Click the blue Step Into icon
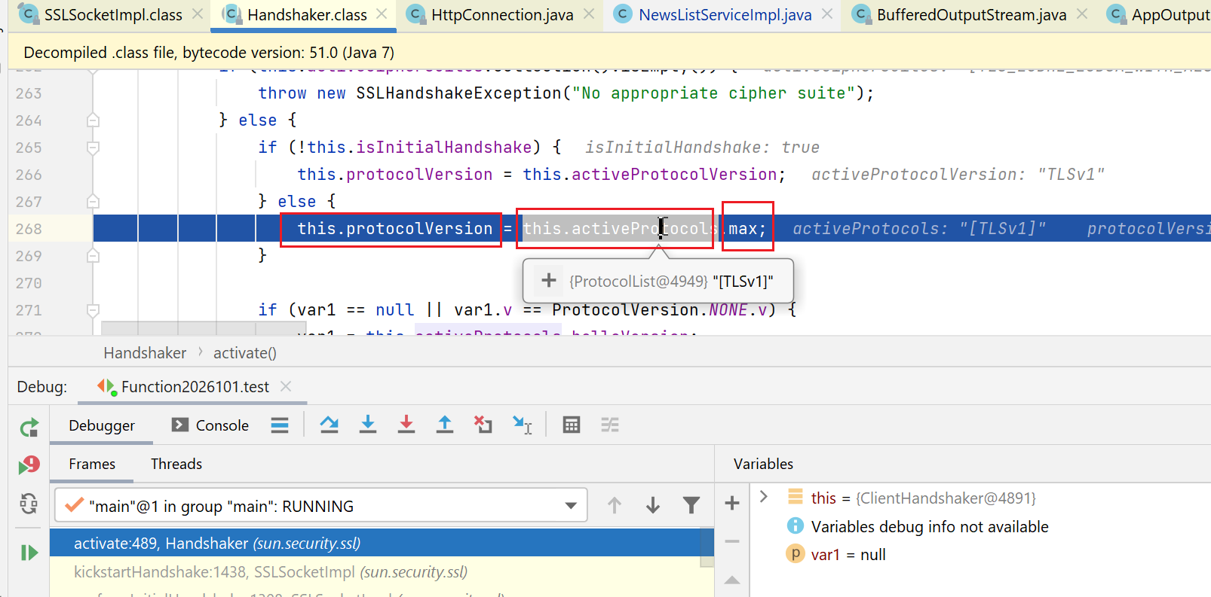Viewport: 1211px width, 597px height. (368, 425)
